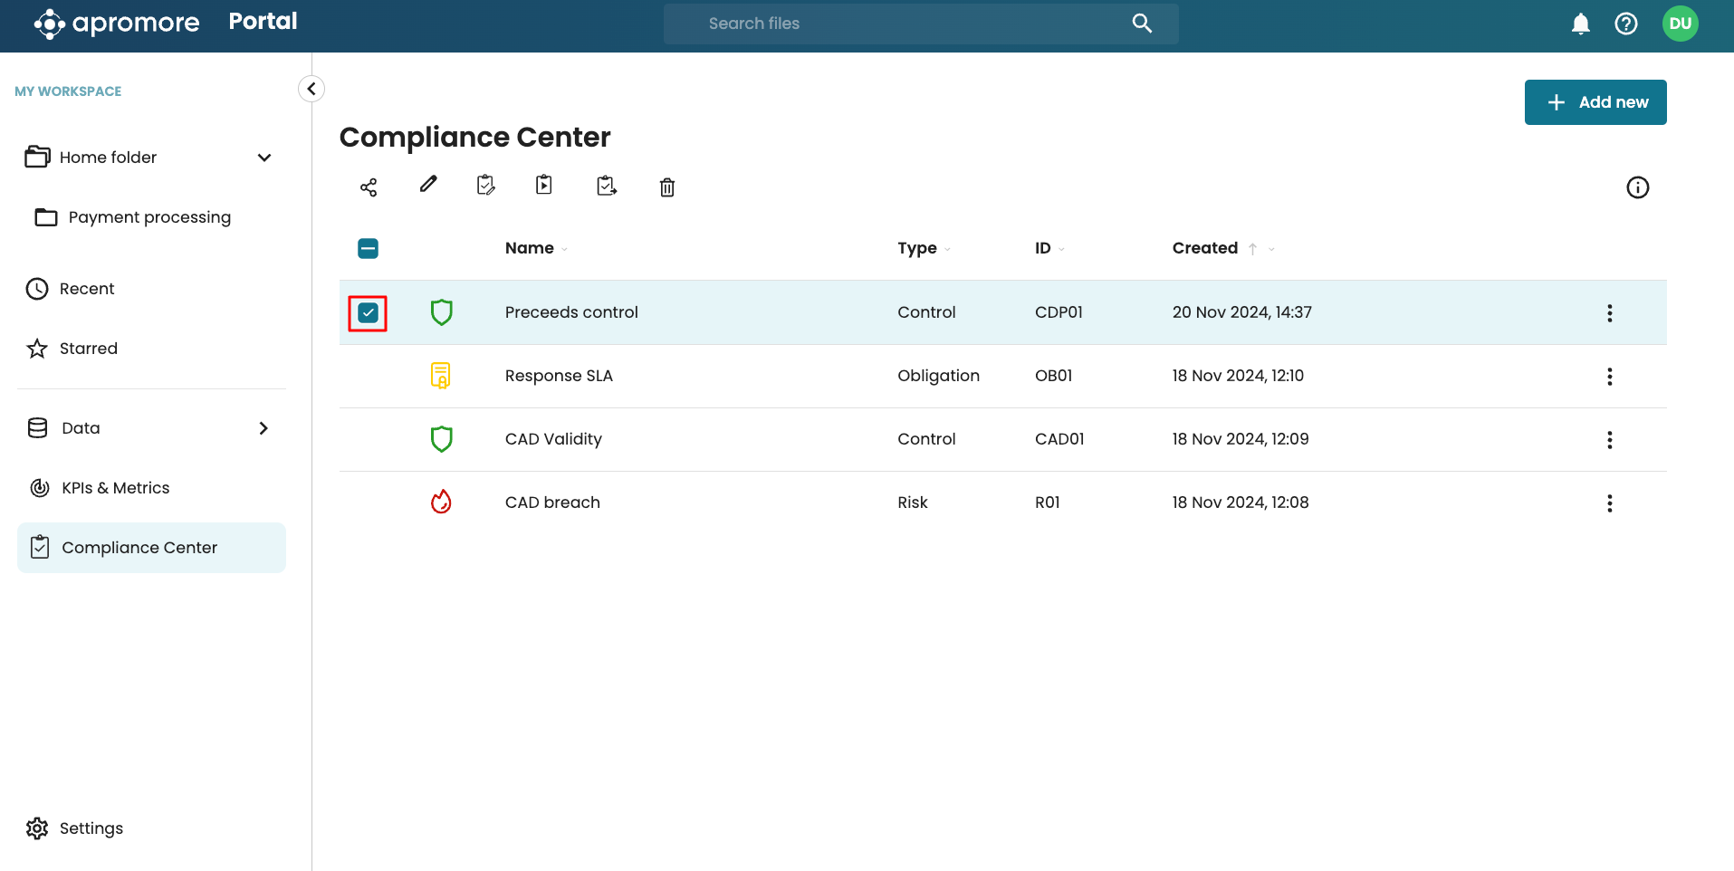Open KPIs & Metrics in the sidebar
The image size is (1734, 871).
click(115, 488)
